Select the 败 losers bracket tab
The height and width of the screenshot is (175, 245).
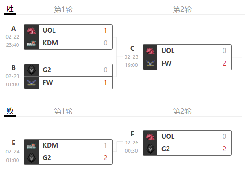(x=10, y=111)
